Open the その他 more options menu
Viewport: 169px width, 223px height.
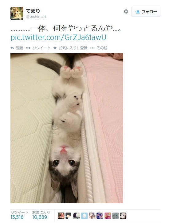coord(99,48)
